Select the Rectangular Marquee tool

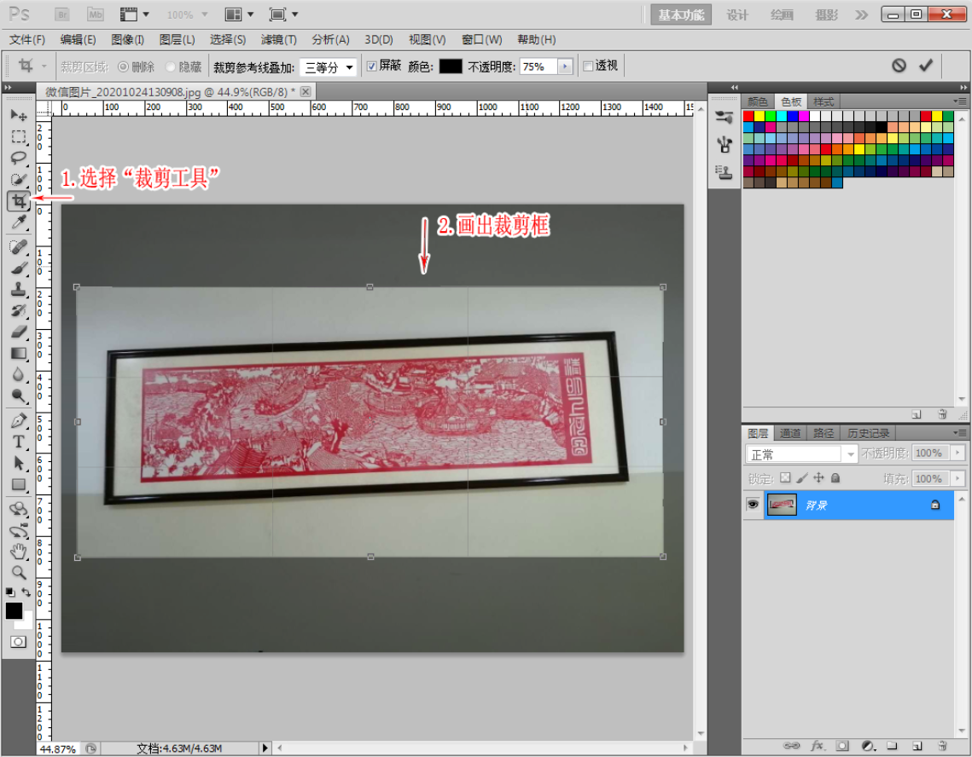coord(19,136)
